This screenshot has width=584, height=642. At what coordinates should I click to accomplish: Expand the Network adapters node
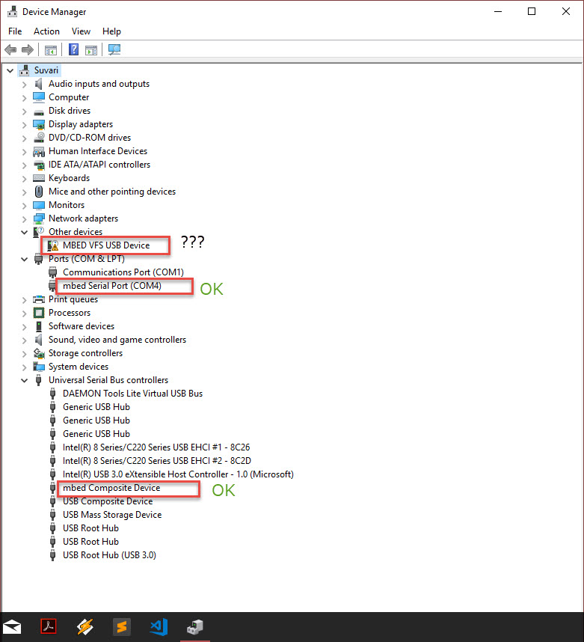click(24, 218)
